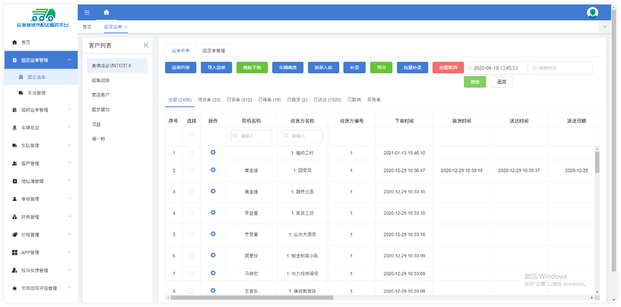The width and height of the screenshot is (621, 307).
Task: Tick the checkbox for row 2 黄金雄
Action: 191,170
